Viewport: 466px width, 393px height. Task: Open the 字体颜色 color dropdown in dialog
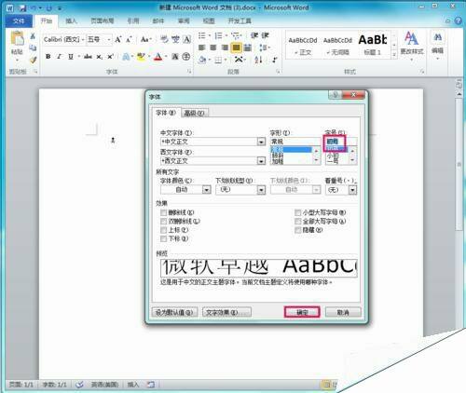tap(207, 190)
